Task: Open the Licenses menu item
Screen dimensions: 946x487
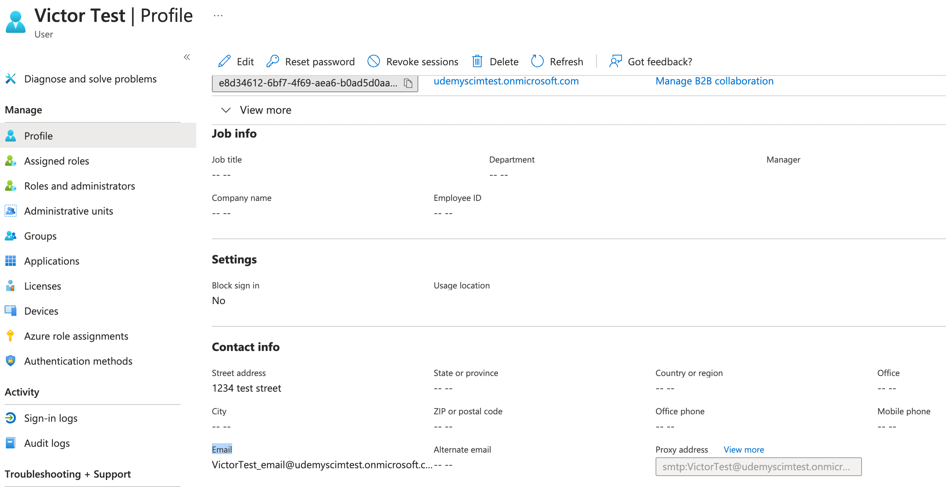Action: coord(43,286)
